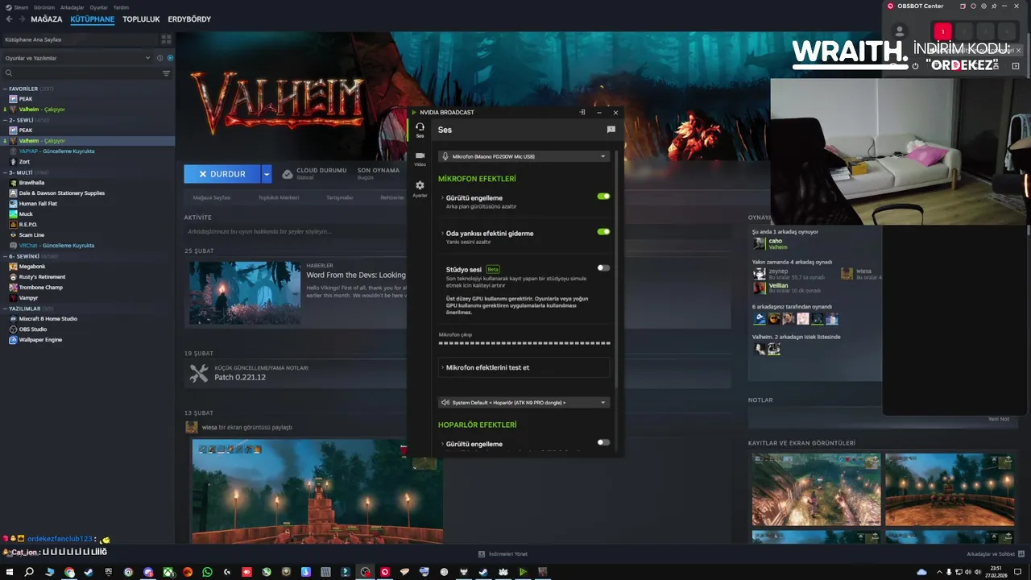Click the ready-to-play filter icon

(x=170, y=58)
